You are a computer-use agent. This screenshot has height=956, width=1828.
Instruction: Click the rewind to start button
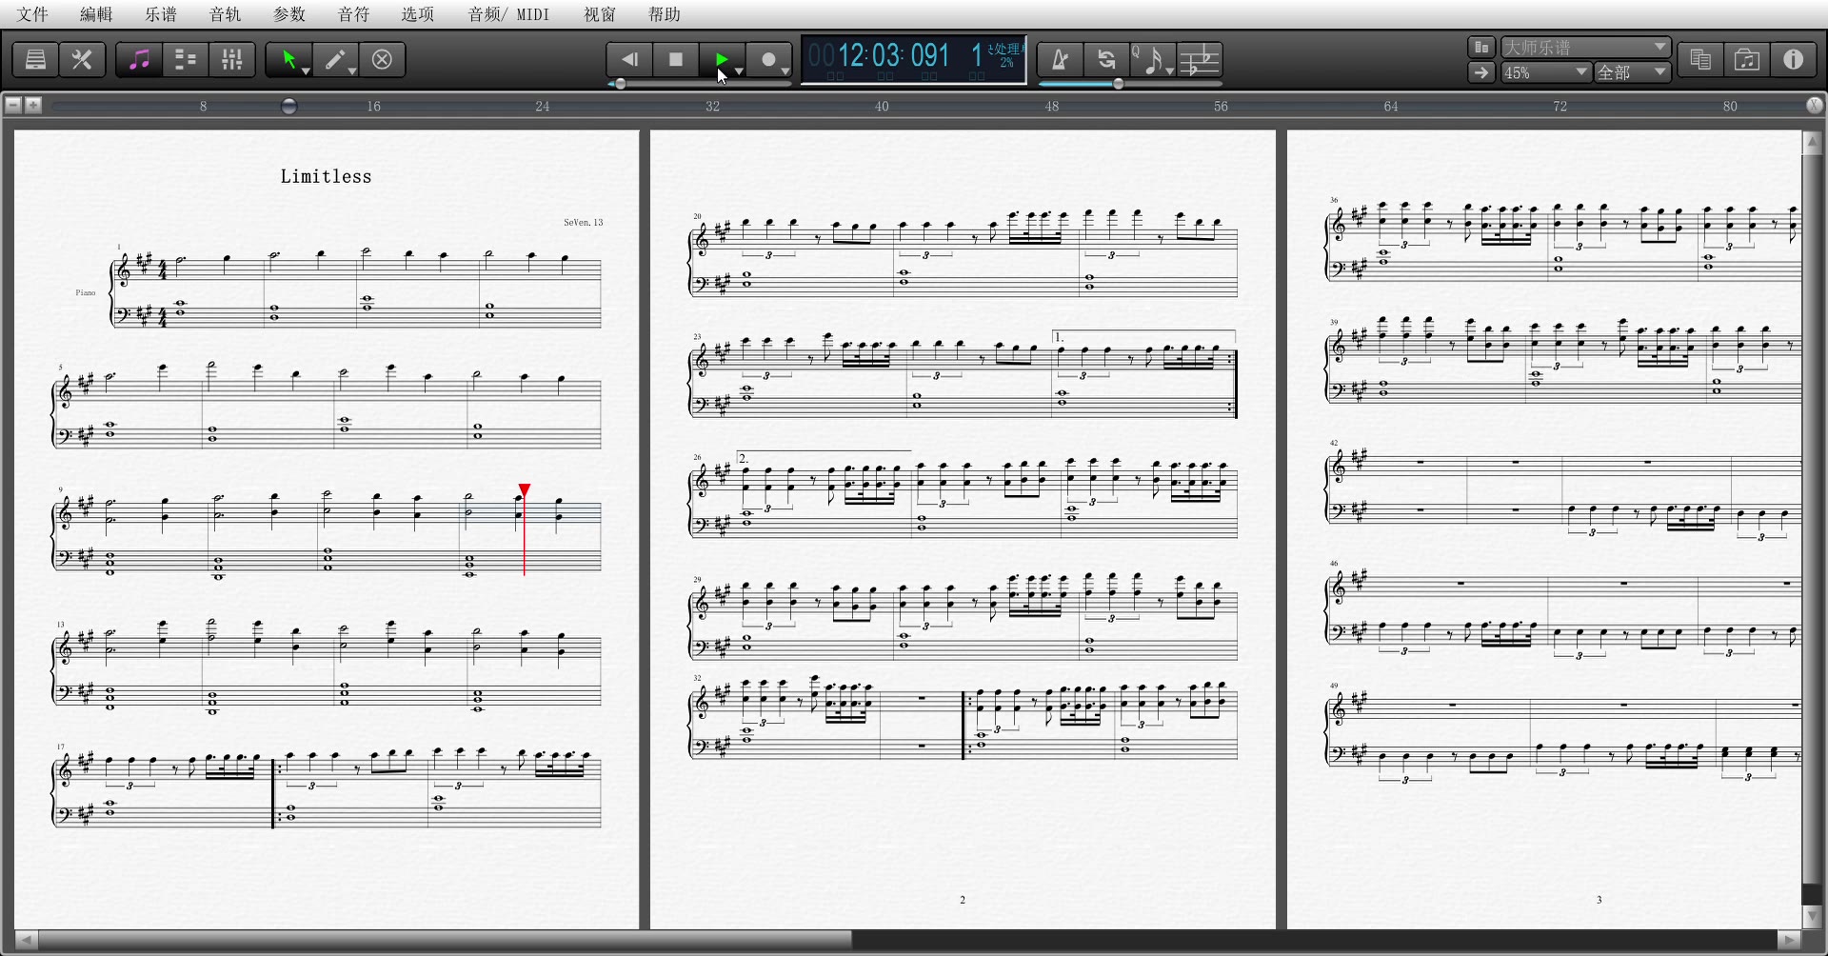point(629,60)
